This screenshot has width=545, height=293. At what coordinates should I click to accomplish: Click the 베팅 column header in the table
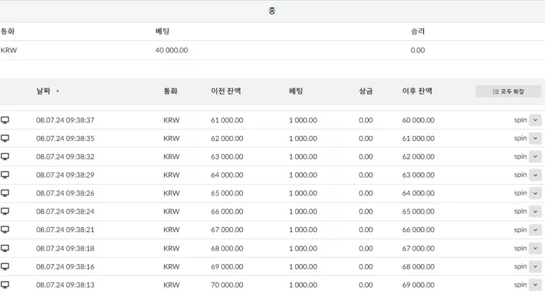pos(296,91)
